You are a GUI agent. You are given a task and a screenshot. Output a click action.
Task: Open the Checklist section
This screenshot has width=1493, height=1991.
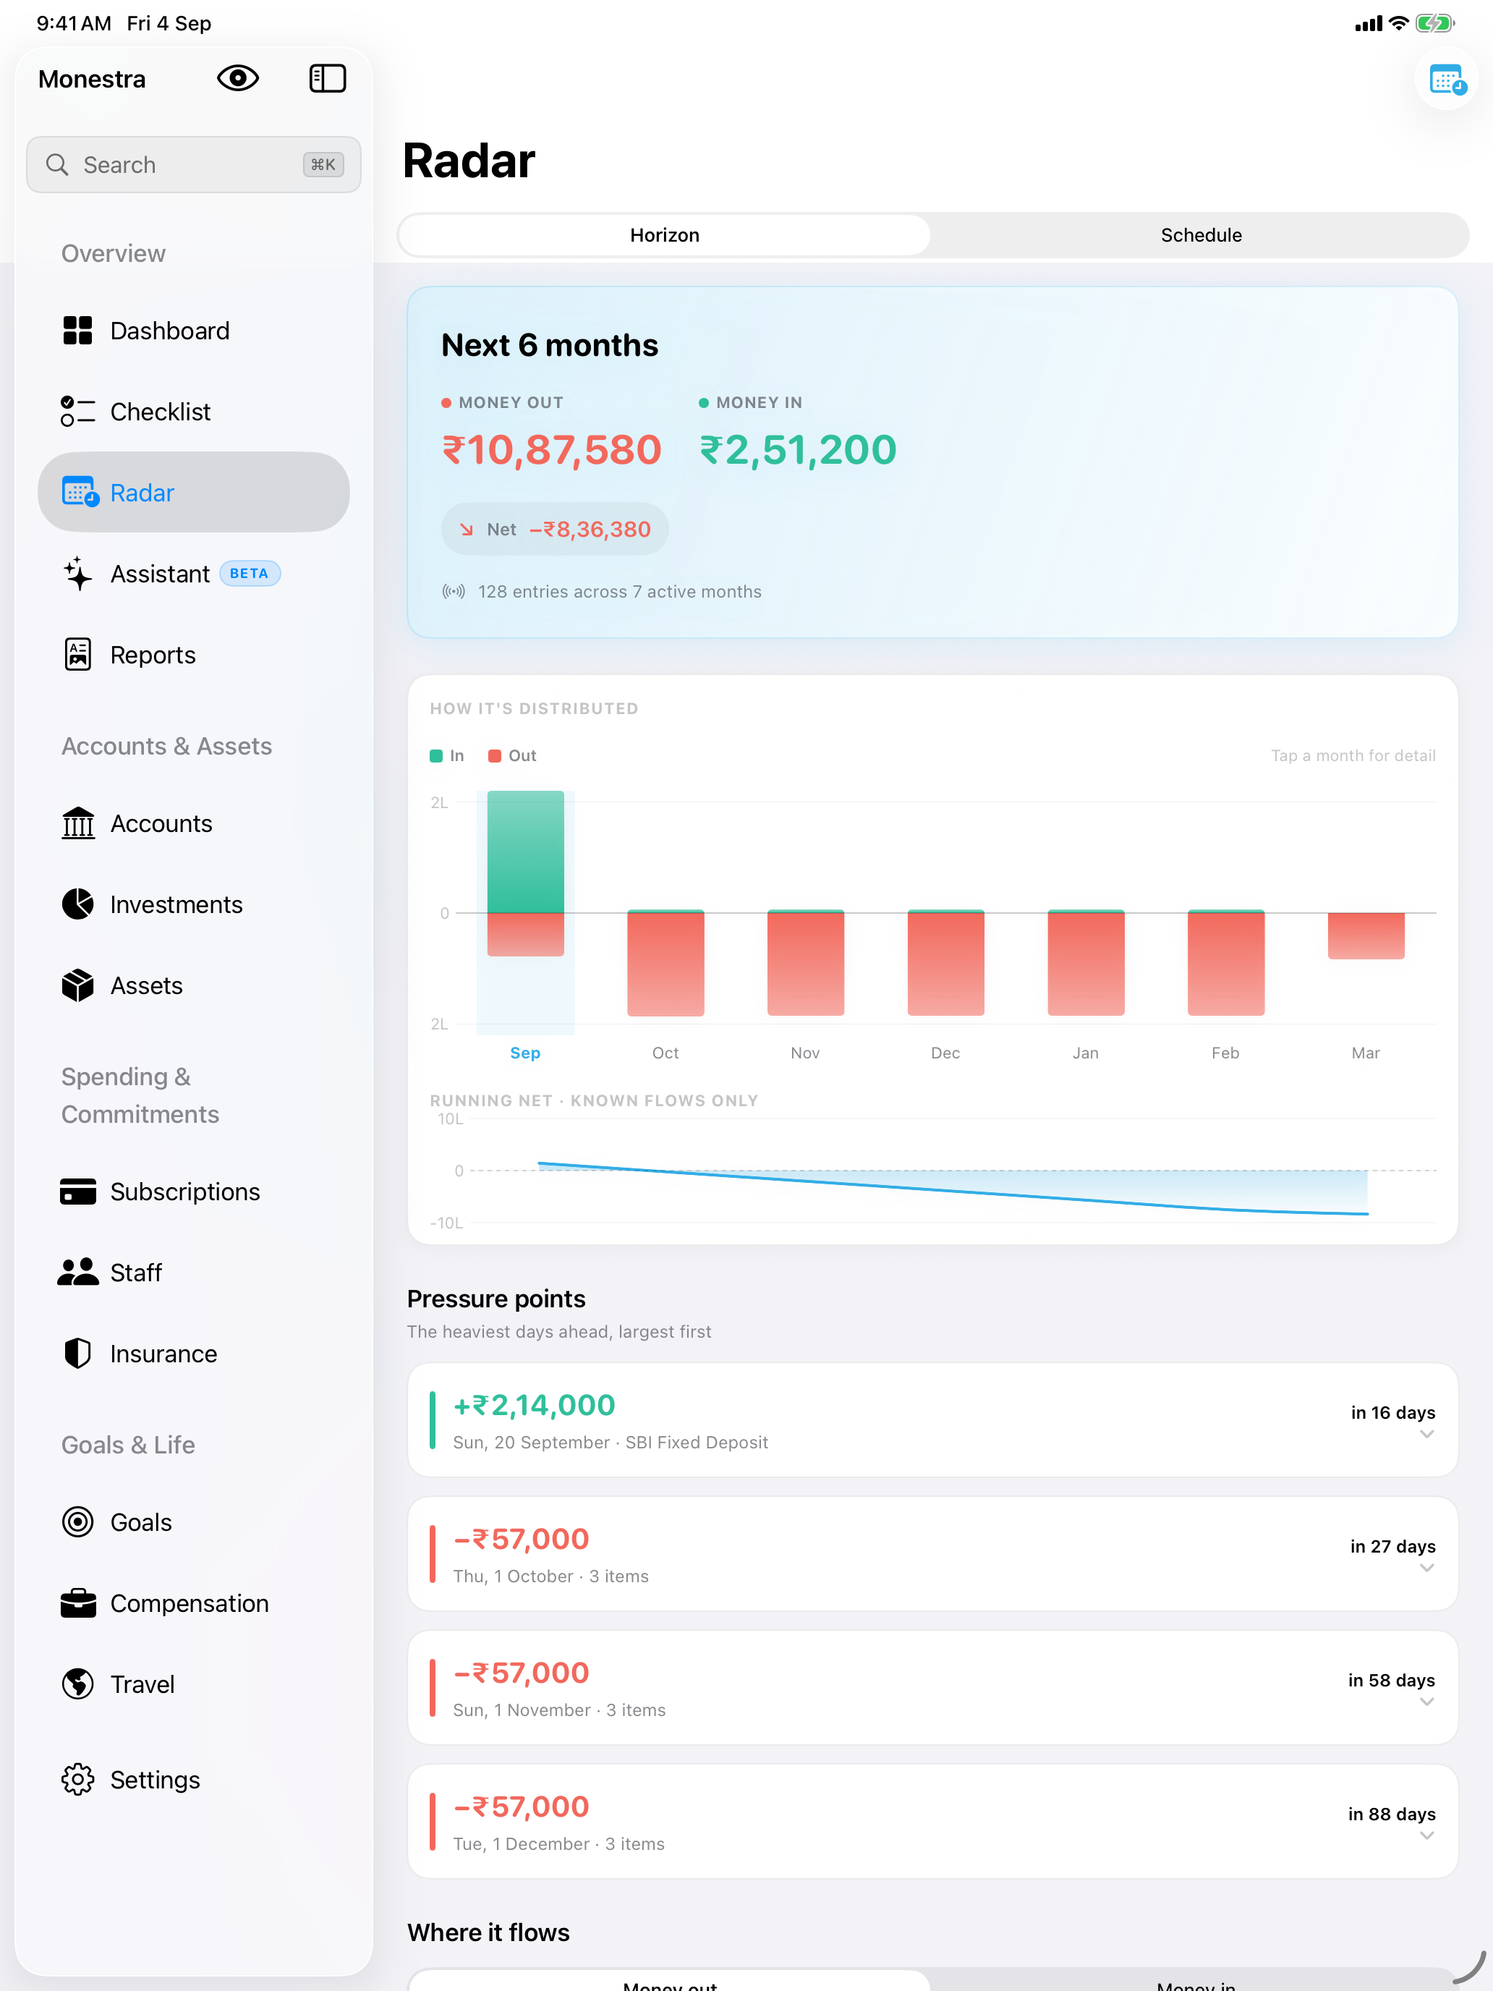coord(193,412)
